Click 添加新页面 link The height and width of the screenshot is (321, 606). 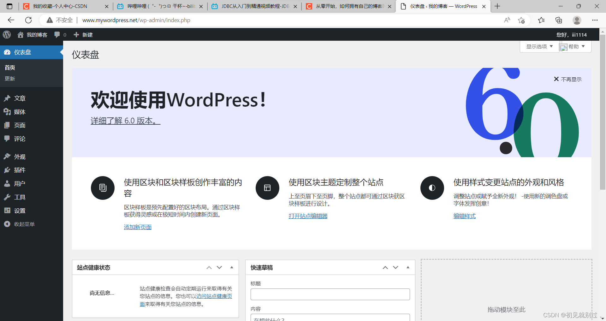pos(138,227)
